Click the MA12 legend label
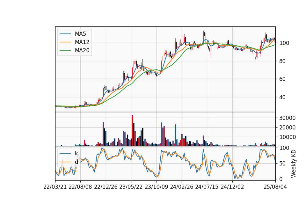This screenshot has height=220, width=306. pos(82,42)
